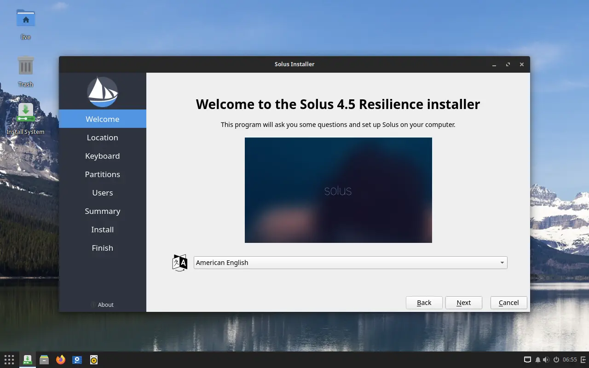Cancel the Solus installation

pyautogui.click(x=508, y=303)
